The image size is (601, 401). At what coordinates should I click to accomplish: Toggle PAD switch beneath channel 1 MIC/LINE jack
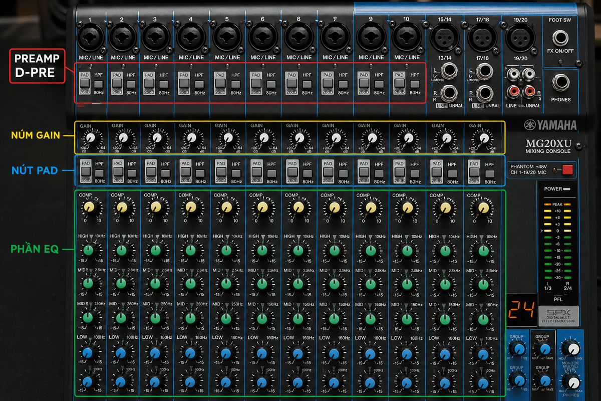[x=85, y=83]
